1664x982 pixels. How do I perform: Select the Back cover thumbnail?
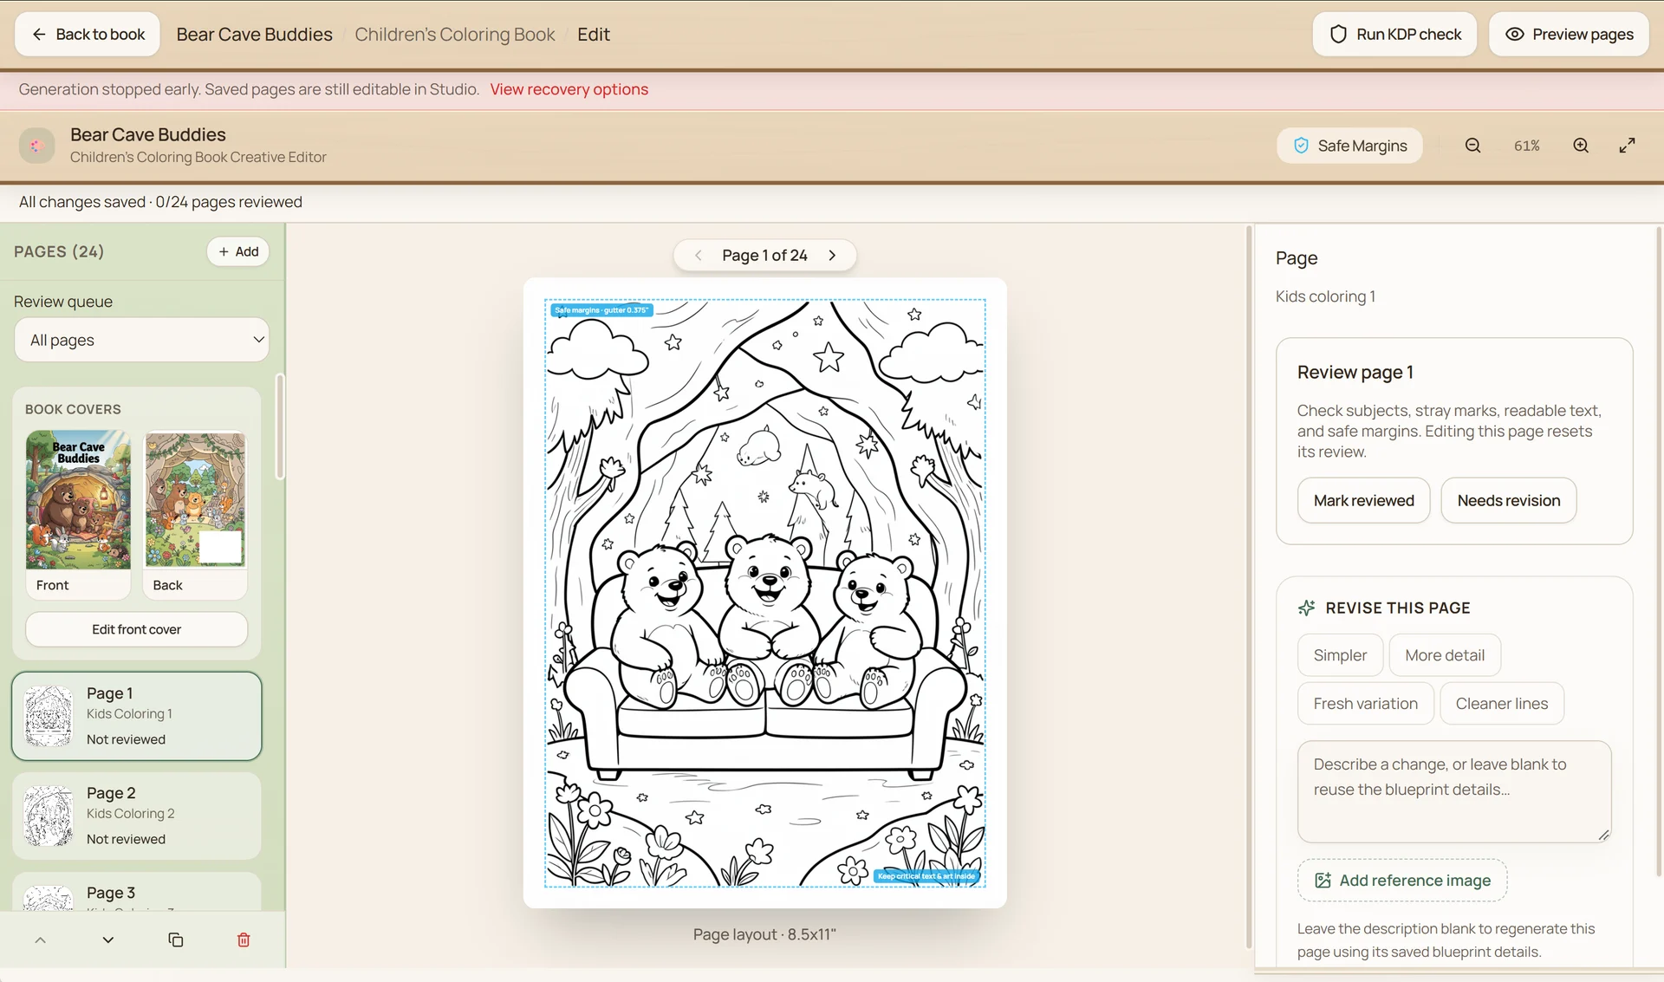pos(195,514)
